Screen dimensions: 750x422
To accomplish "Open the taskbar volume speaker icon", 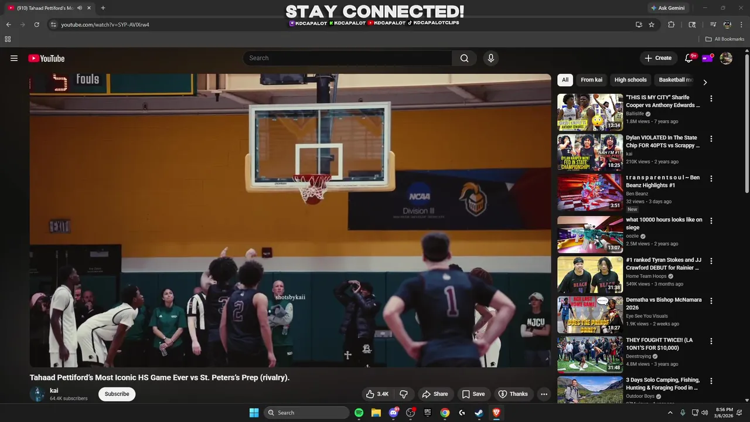I will pyautogui.click(x=704, y=413).
